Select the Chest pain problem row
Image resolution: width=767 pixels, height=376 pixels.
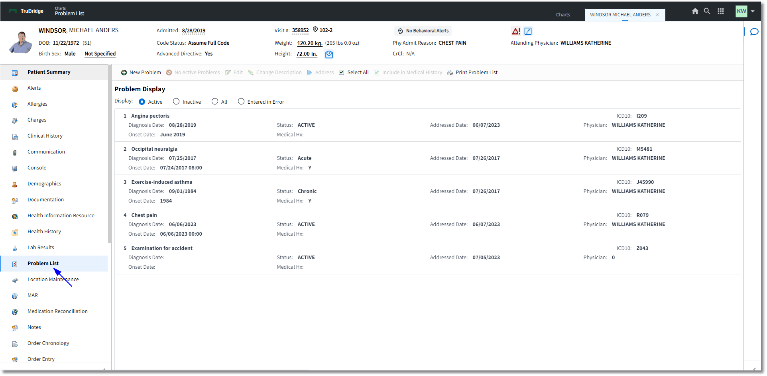[x=427, y=224]
